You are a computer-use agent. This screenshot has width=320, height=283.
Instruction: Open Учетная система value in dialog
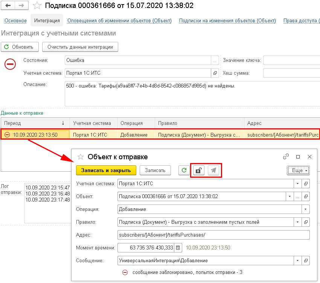pyautogui.click(x=306, y=184)
